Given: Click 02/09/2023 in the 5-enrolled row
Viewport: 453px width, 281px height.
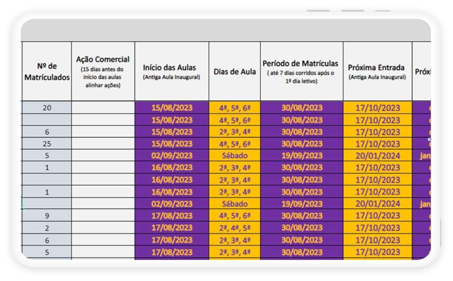Looking at the screenshot, I should [172, 155].
